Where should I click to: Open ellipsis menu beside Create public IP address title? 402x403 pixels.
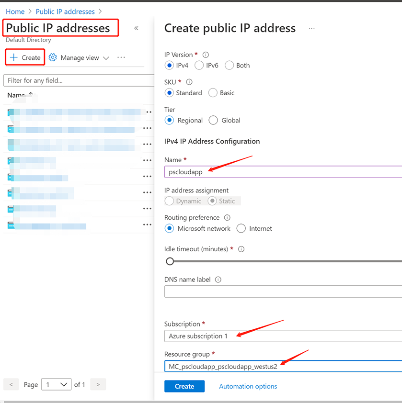point(312,28)
